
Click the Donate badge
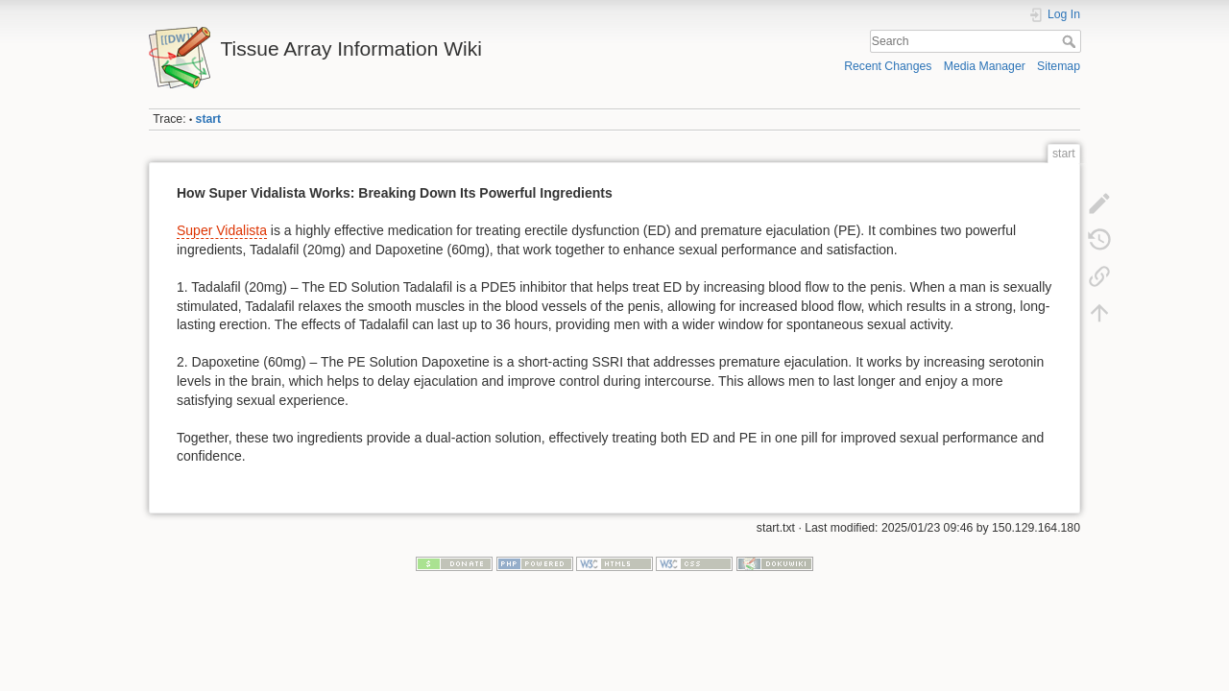[454, 564]
